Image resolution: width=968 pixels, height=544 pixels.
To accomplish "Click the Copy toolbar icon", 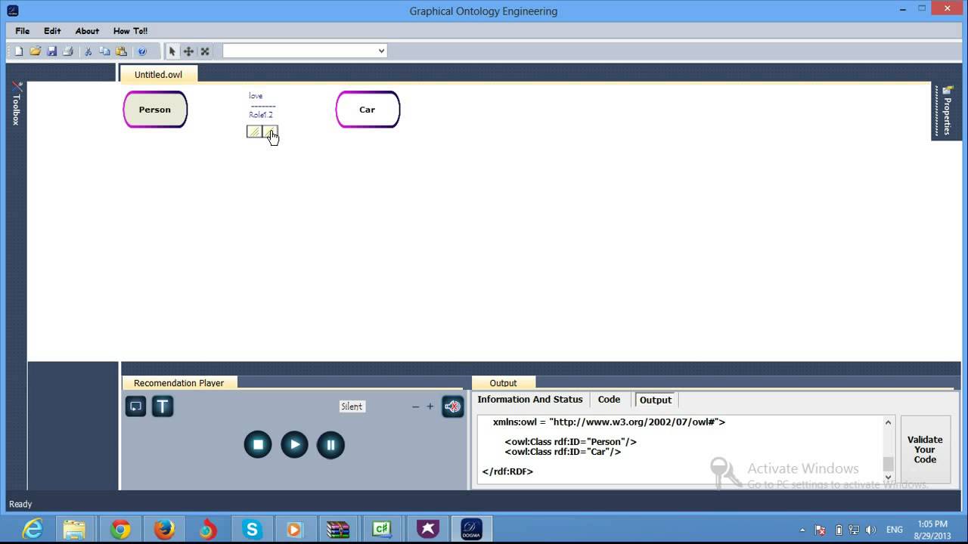I will (104, 51).
